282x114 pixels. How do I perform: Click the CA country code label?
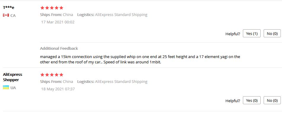[x=13, y=15]
